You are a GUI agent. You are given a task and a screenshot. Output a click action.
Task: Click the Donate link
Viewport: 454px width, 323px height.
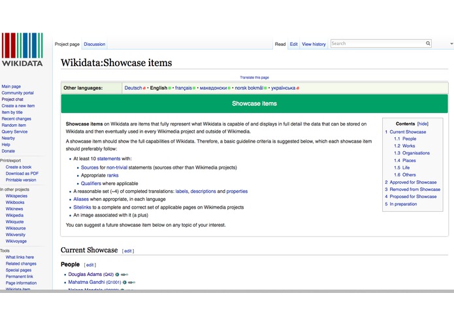coord(8,151)
